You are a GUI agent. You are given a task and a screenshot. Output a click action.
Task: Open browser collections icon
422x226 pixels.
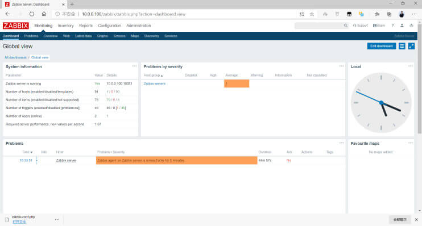coord(389,14)
